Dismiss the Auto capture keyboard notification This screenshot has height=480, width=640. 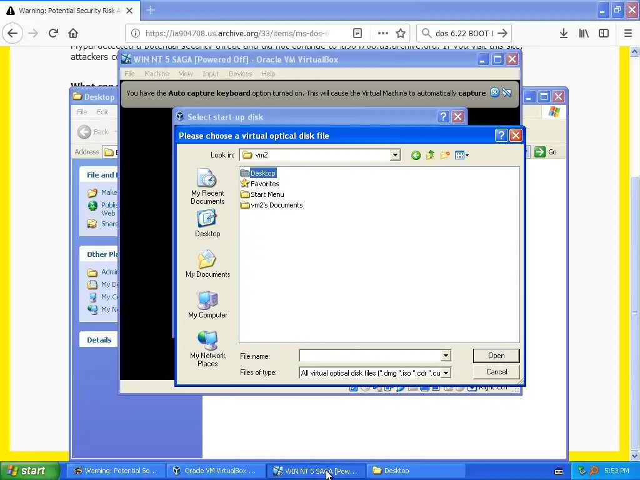(494, 92)
